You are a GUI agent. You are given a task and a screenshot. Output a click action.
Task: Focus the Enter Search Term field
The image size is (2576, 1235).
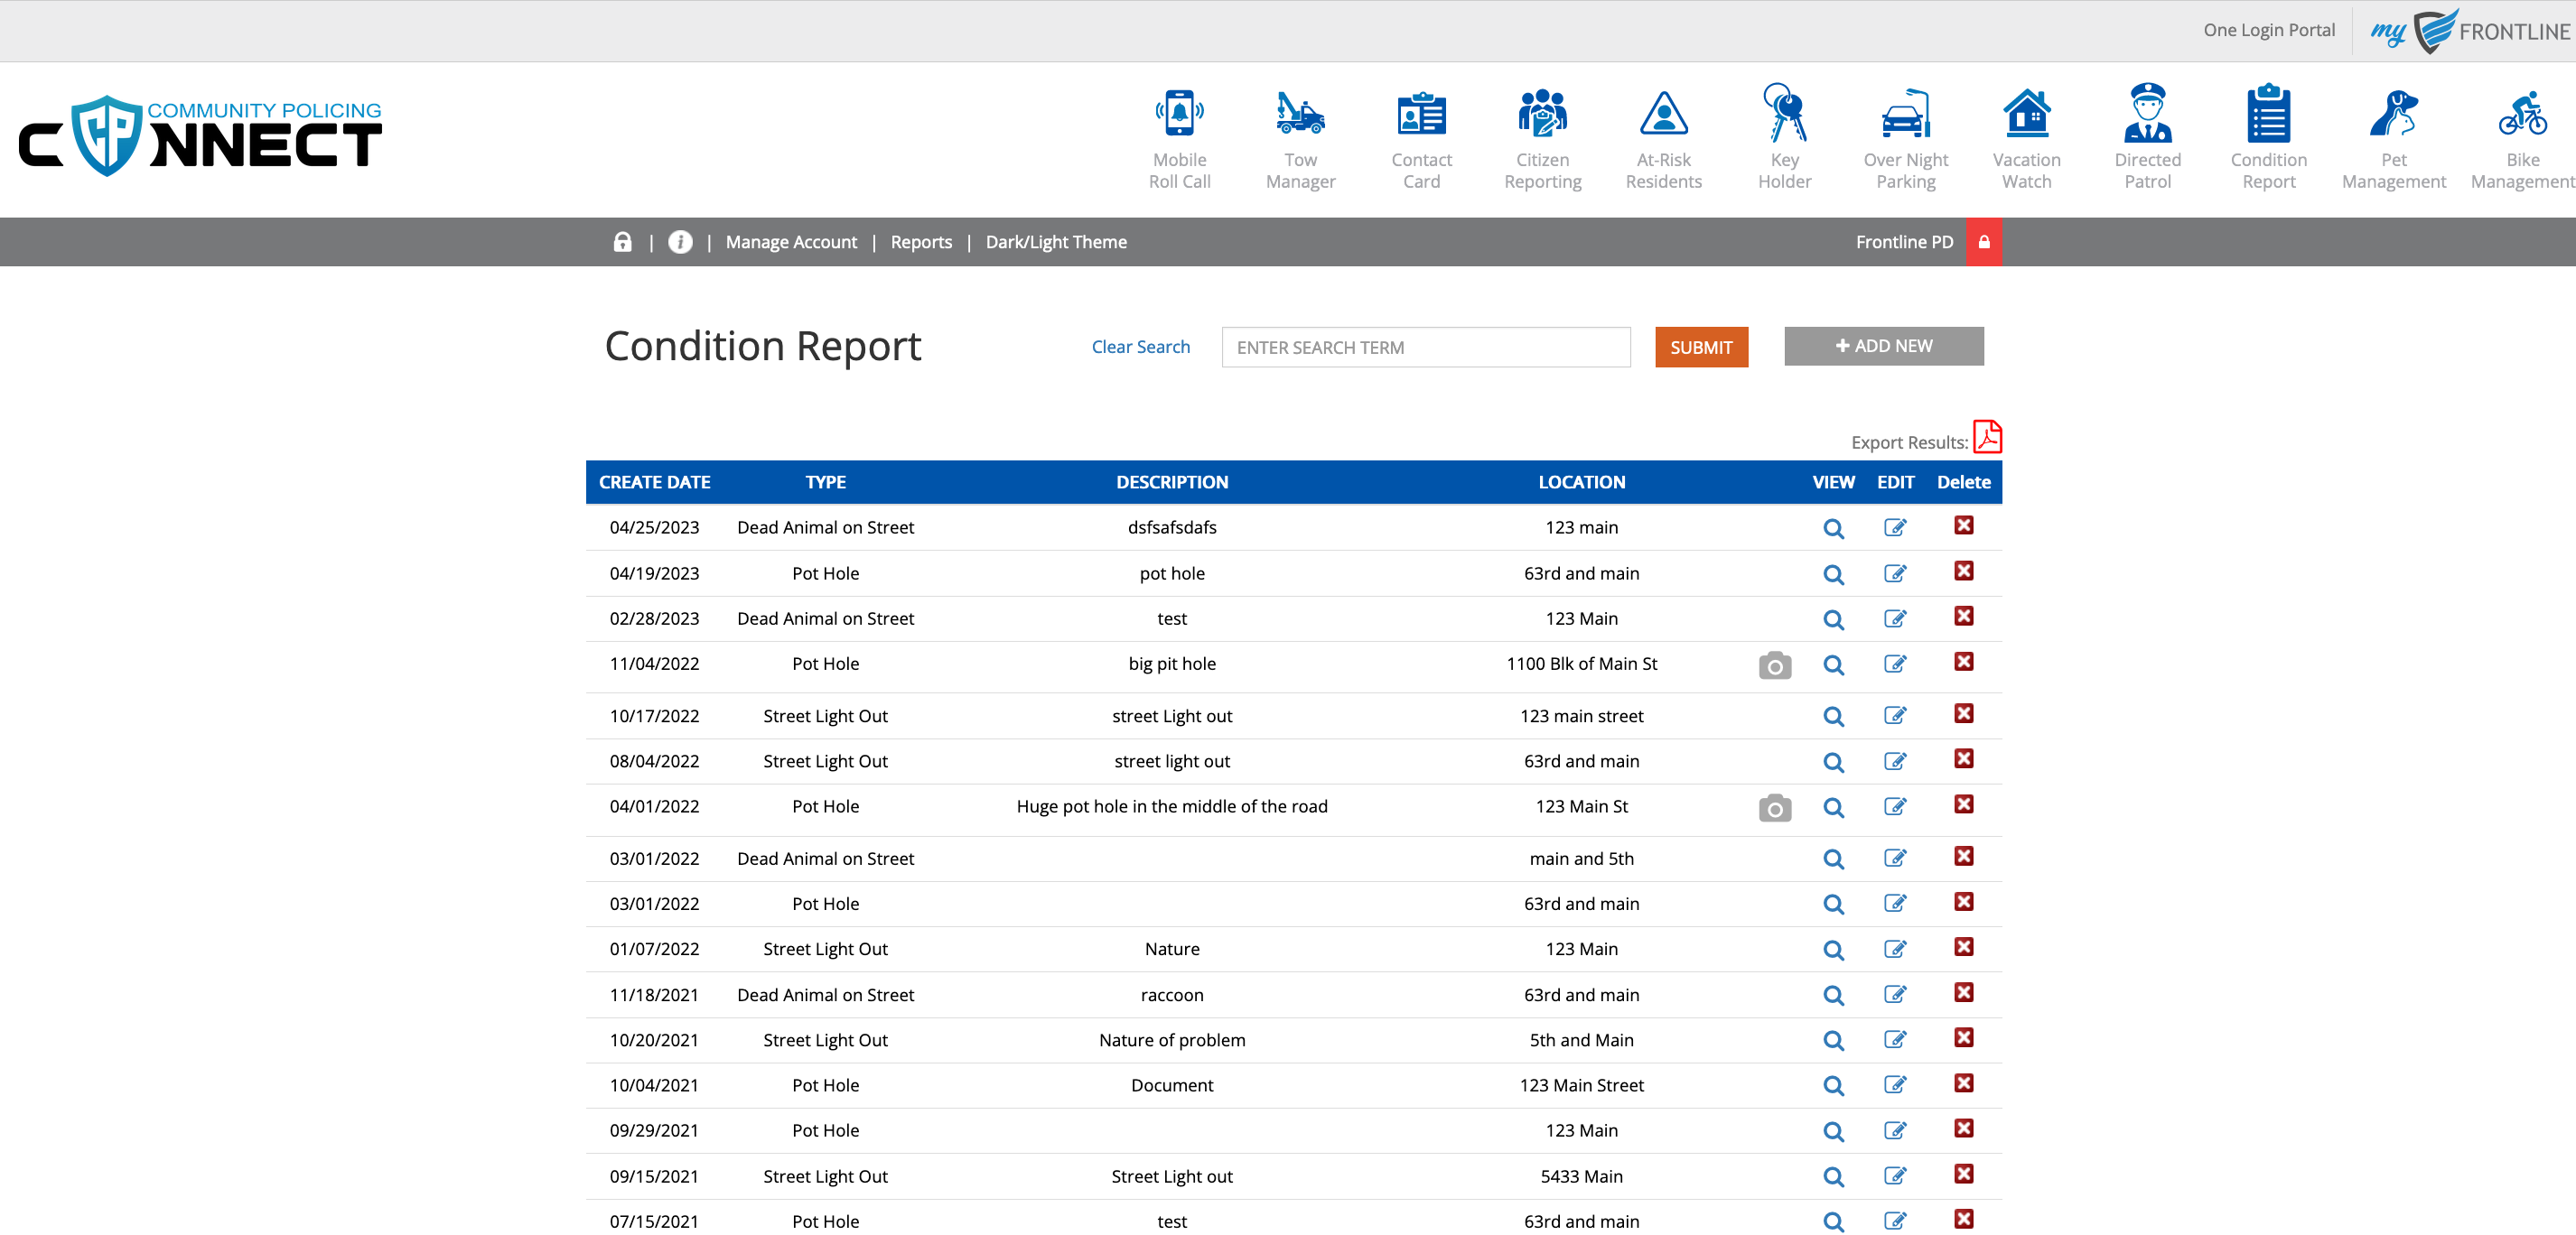1425,347
